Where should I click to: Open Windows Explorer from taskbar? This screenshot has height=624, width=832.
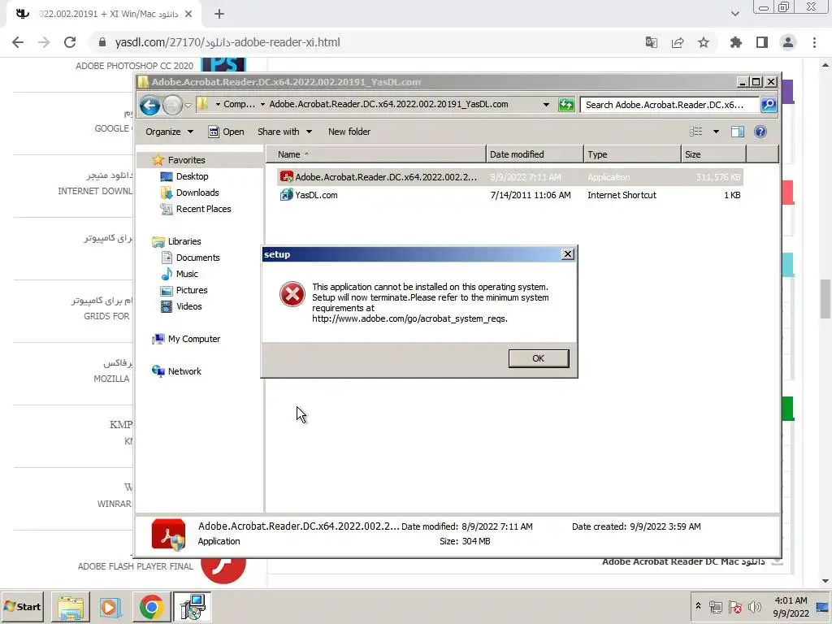[71, 607]
